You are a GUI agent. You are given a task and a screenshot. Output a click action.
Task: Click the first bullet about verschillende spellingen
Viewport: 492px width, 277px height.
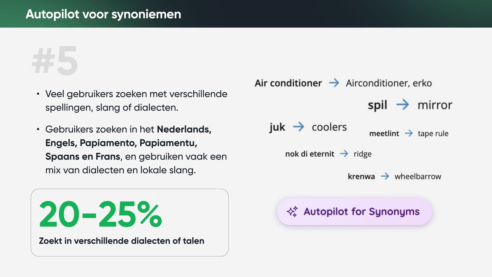pos(136,101)
